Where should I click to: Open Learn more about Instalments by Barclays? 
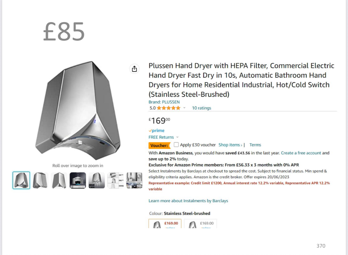(x=188, y=201)
